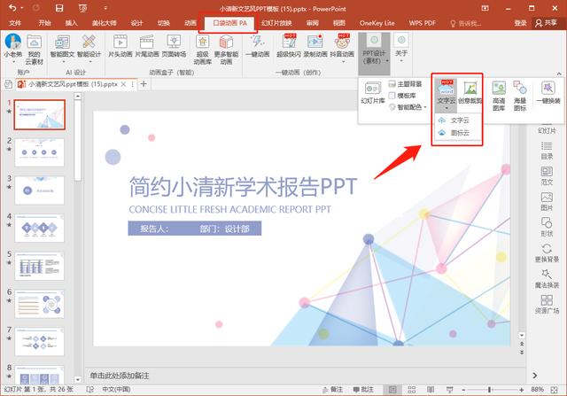Open 智能设计 smart design tool

click(89, 47)
